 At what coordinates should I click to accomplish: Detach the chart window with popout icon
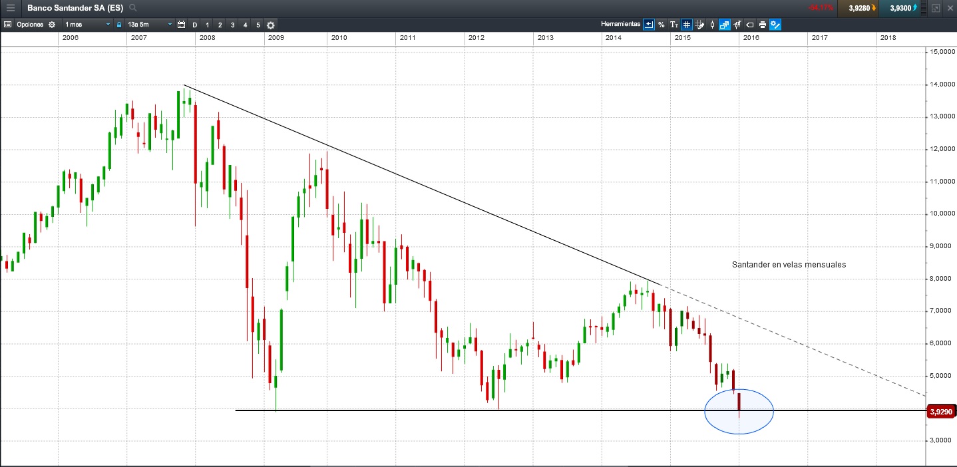(936, 8)
